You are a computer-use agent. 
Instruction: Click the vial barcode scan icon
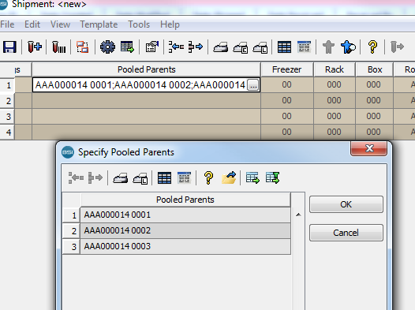58,47
